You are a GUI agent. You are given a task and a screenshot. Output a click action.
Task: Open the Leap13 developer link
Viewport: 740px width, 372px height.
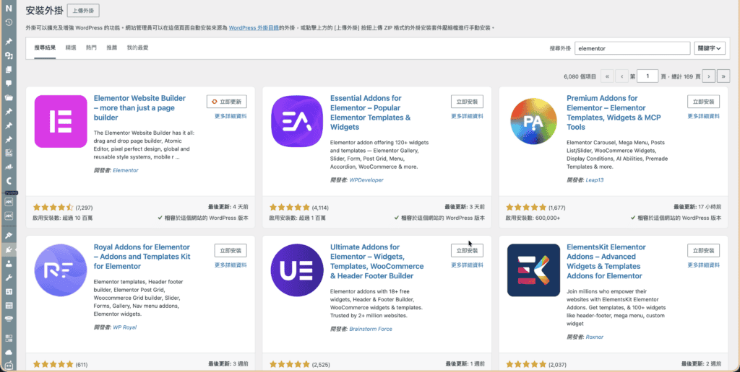click(x=595, y=180)
